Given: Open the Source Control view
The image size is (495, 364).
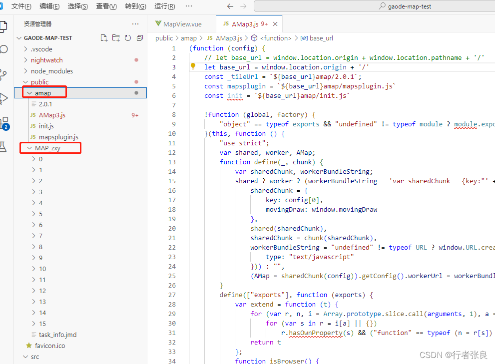Looking at the screenshot, I should [4, 74].
